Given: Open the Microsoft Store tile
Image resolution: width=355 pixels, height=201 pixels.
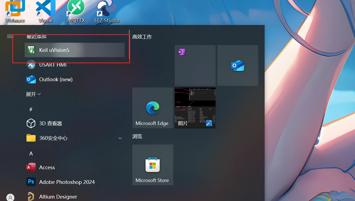Looking at the screenshot, I should click(x=152, y=165).
